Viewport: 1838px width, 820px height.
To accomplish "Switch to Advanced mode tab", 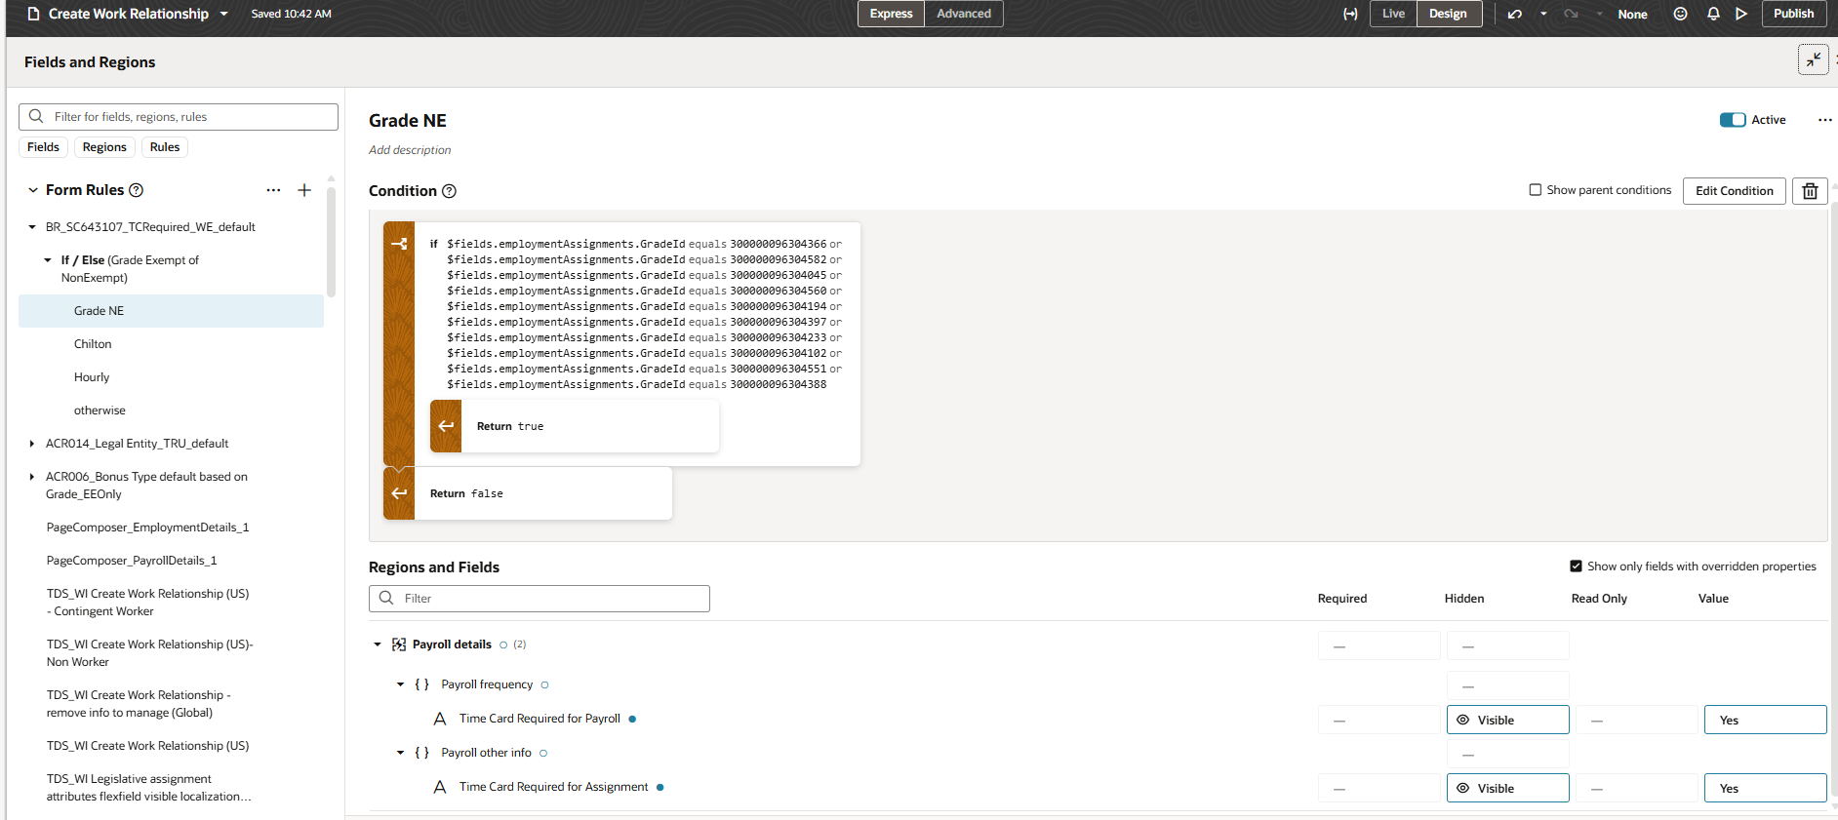I will coord(964,14).
